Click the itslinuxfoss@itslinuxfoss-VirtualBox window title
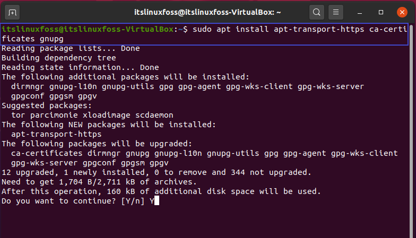The height and width of the screenshot is (238, 416). 207,12
